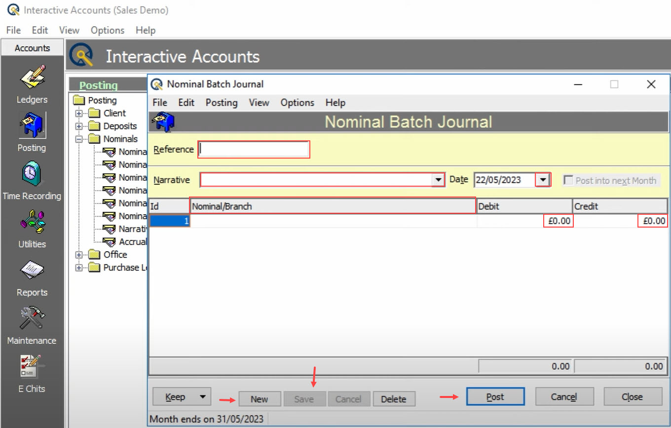Focus the Reference input field
The image size is (671, 428).
point(254,149)
